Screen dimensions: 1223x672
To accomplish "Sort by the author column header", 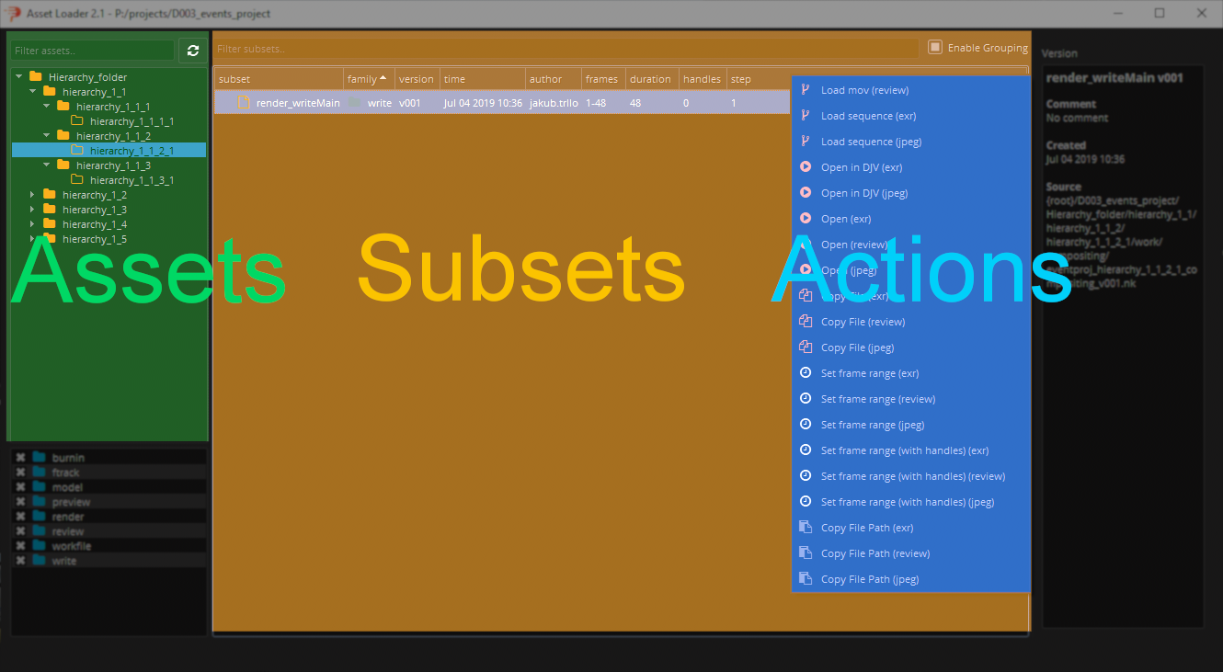I will point(554,79).
